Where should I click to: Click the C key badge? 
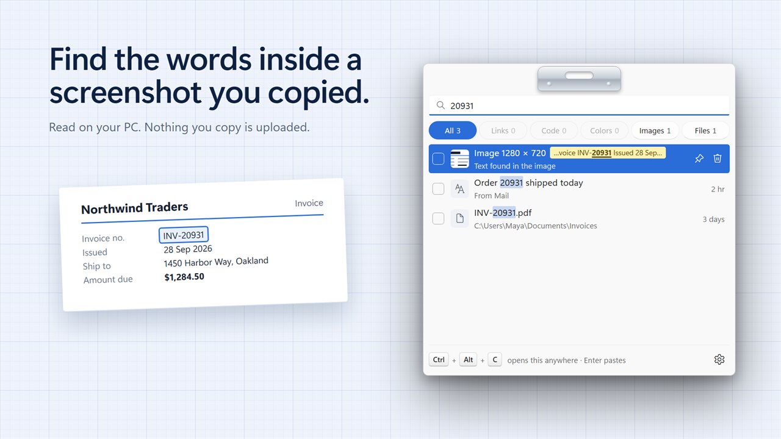495,360
